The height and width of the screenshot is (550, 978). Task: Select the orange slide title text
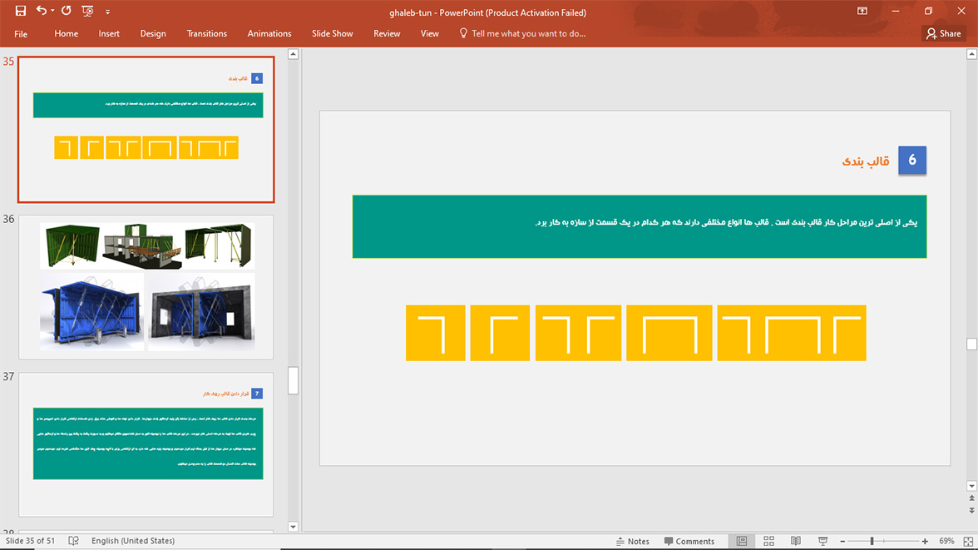coord(866,161)
